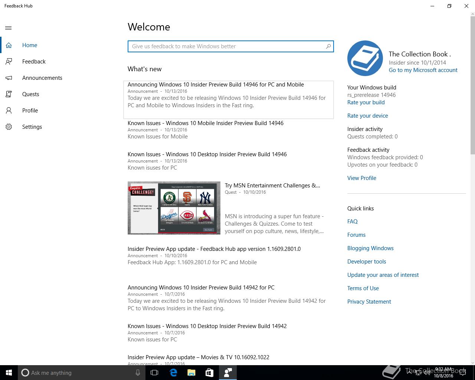475x380 pixels.
Task: Go to the Feedback section
Action: [34, 62]
